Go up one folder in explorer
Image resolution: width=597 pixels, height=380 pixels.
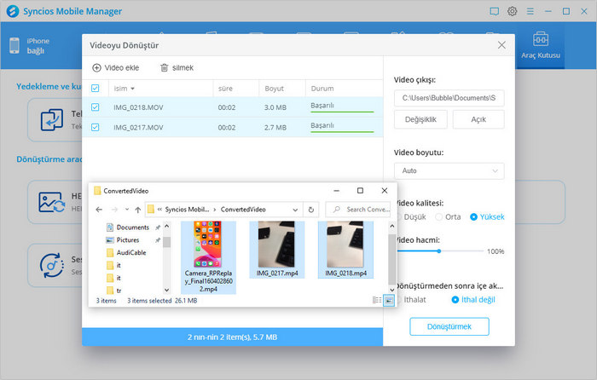point(138,210)
